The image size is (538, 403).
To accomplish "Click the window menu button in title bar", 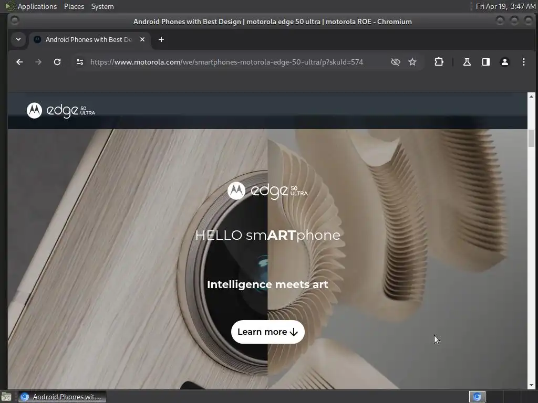I will point(15,20).
